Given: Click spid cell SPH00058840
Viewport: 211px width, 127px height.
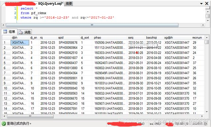Looking at the screenshot, I should point(68,88).
